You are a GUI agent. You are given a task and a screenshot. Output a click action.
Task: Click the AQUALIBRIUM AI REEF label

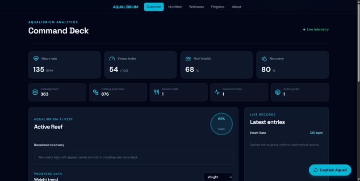coord(54,119)
